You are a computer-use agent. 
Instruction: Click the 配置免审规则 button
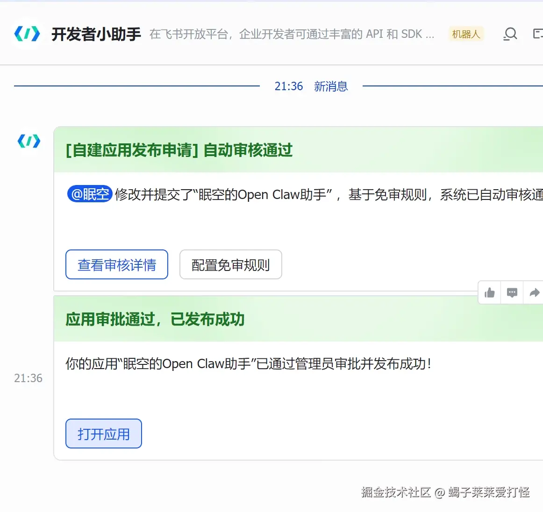[231, 265]
